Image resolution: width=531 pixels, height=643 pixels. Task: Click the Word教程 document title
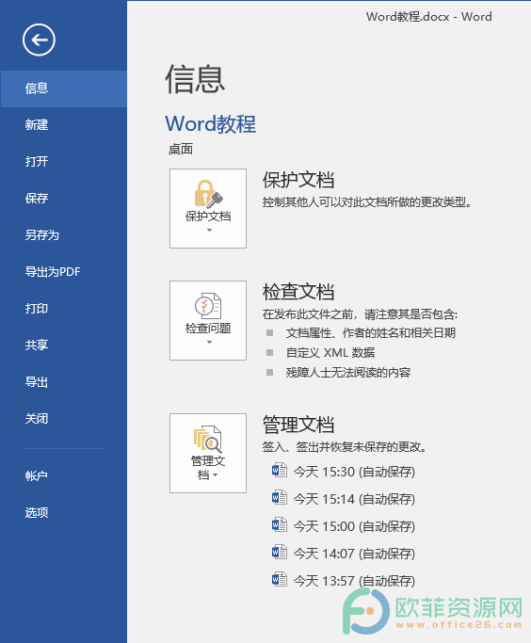tap(210, 124)
